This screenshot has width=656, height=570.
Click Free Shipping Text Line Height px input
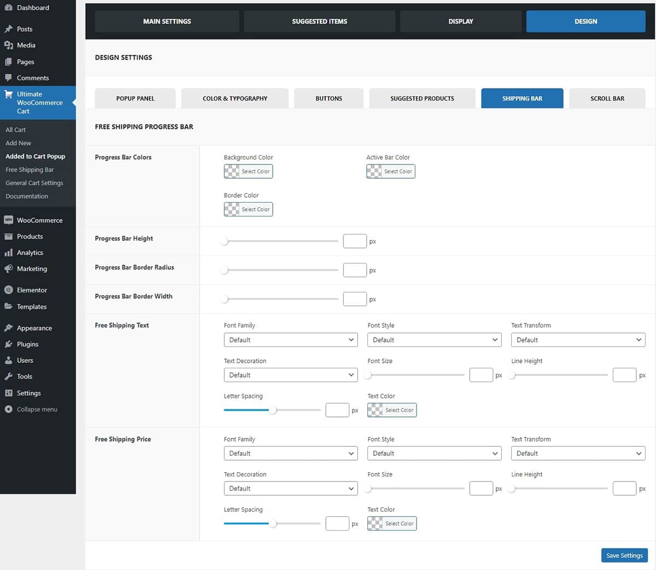pos(624,375)
